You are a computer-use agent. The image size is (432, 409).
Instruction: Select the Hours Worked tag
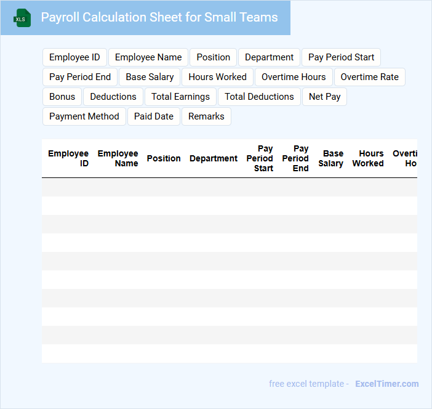217,77
